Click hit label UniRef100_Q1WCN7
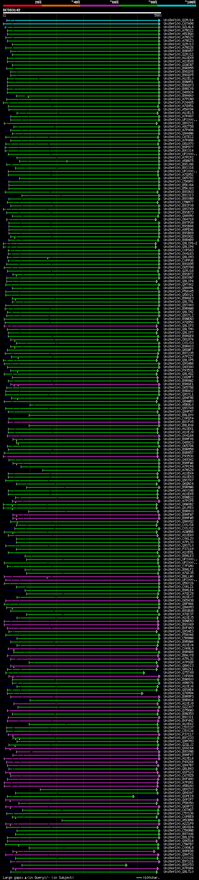The height and width of the screenshot is (880, 199). 178,65
